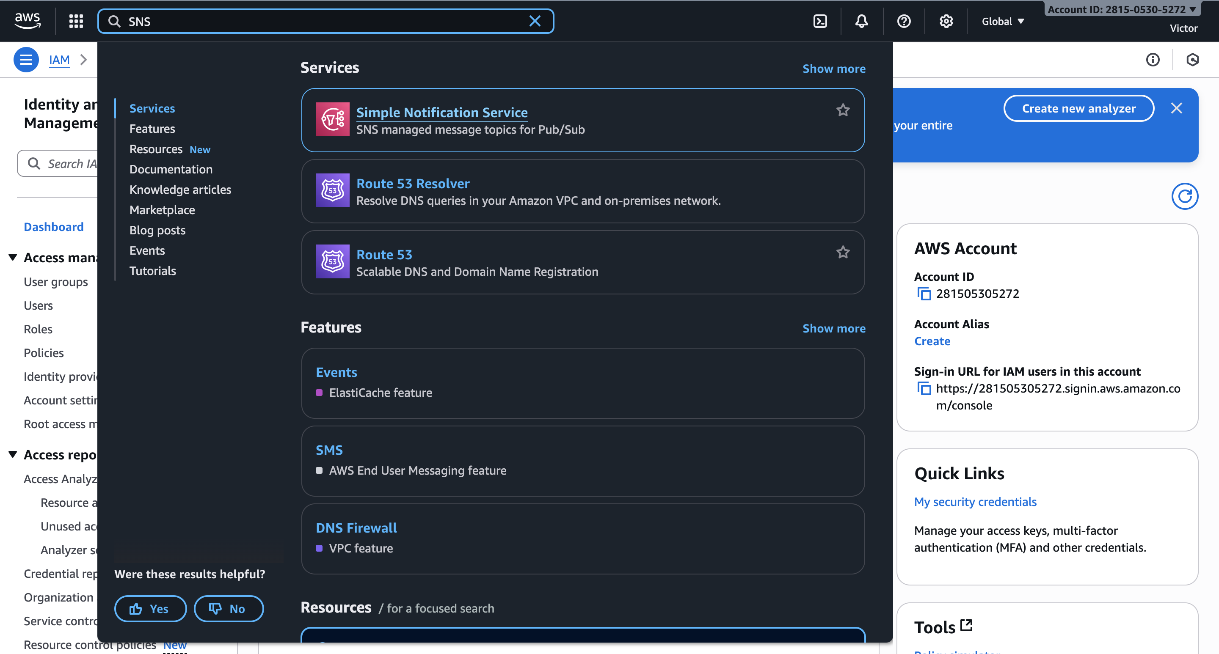Click the help question mark icon
1219x654 pixels.
[x=903, y=21]
